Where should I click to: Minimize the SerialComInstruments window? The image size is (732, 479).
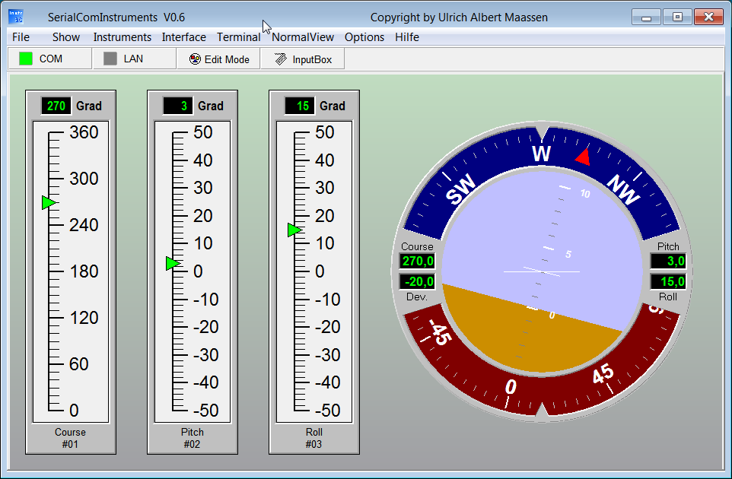coord(647,17)
